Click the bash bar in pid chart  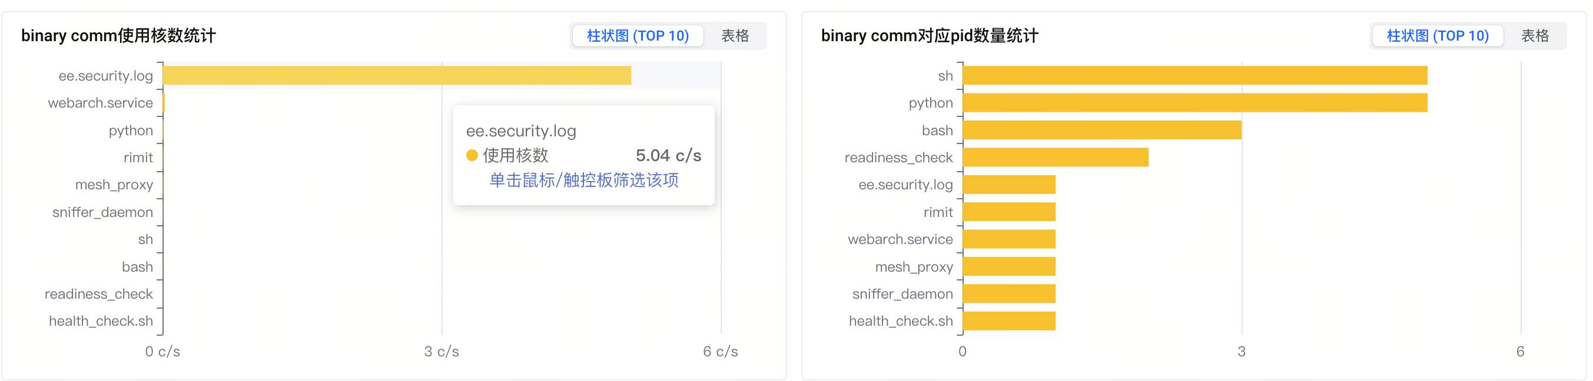[1102, 131]
